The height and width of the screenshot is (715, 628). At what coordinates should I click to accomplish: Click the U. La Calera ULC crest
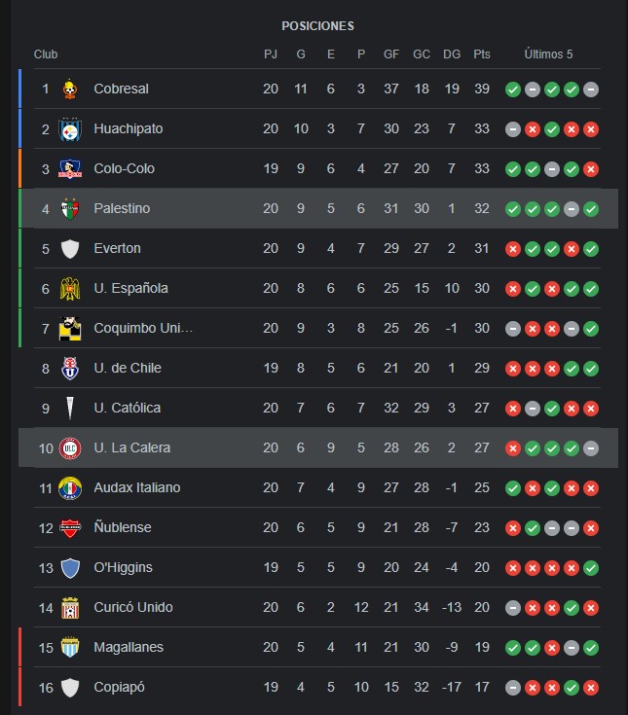[x=70, y=448]
